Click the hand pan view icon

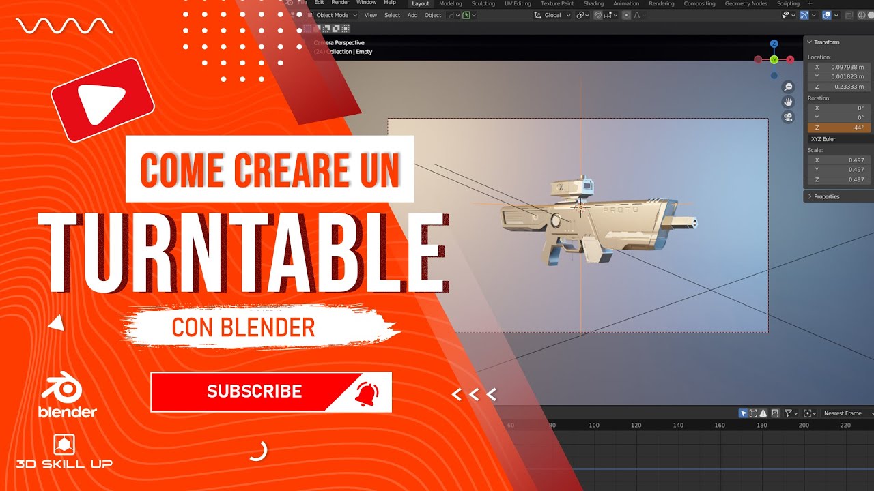[x=788, y=102]
